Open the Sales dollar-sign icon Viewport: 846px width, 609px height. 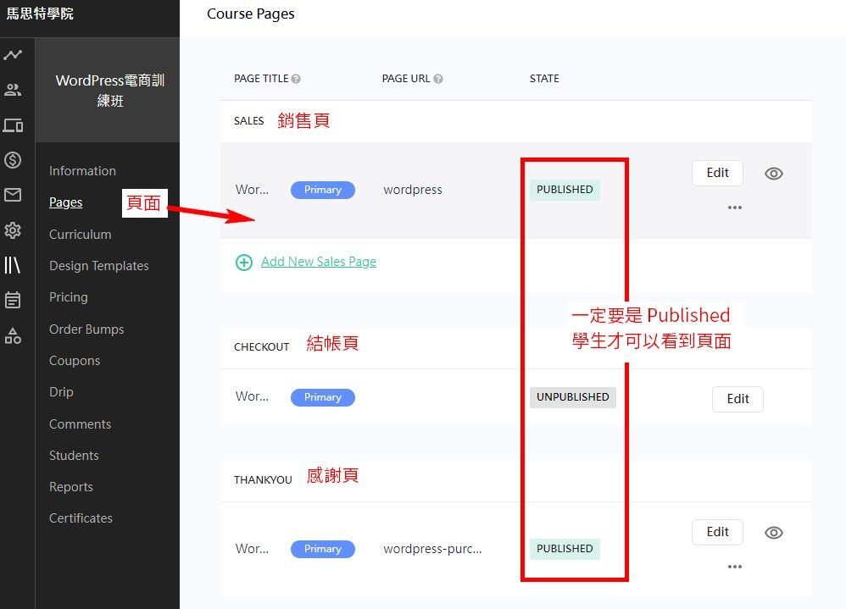click(13, 160)
